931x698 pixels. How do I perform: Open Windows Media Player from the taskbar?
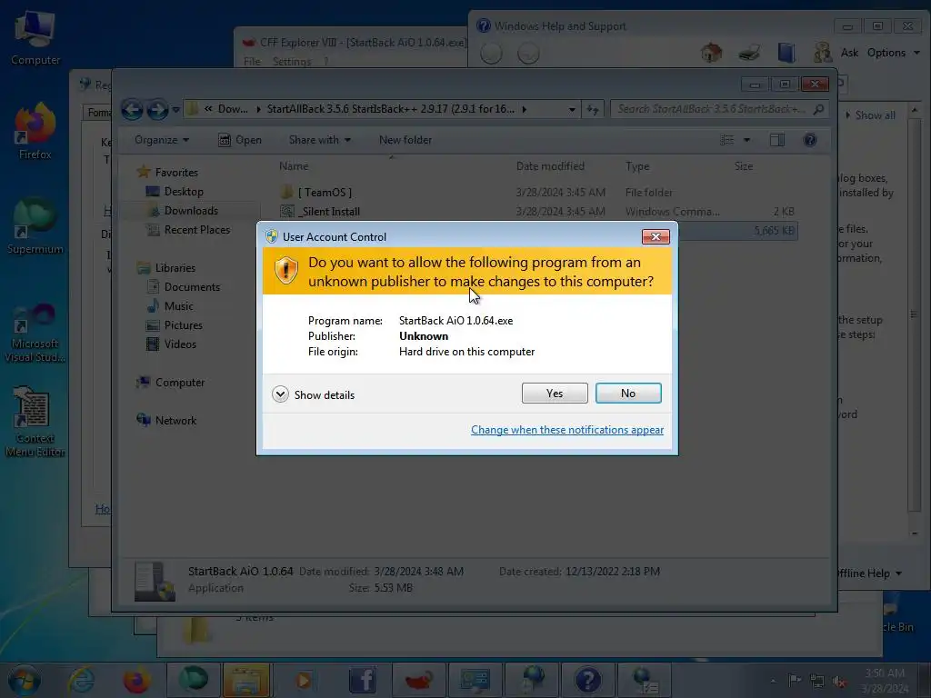point(304,680)
